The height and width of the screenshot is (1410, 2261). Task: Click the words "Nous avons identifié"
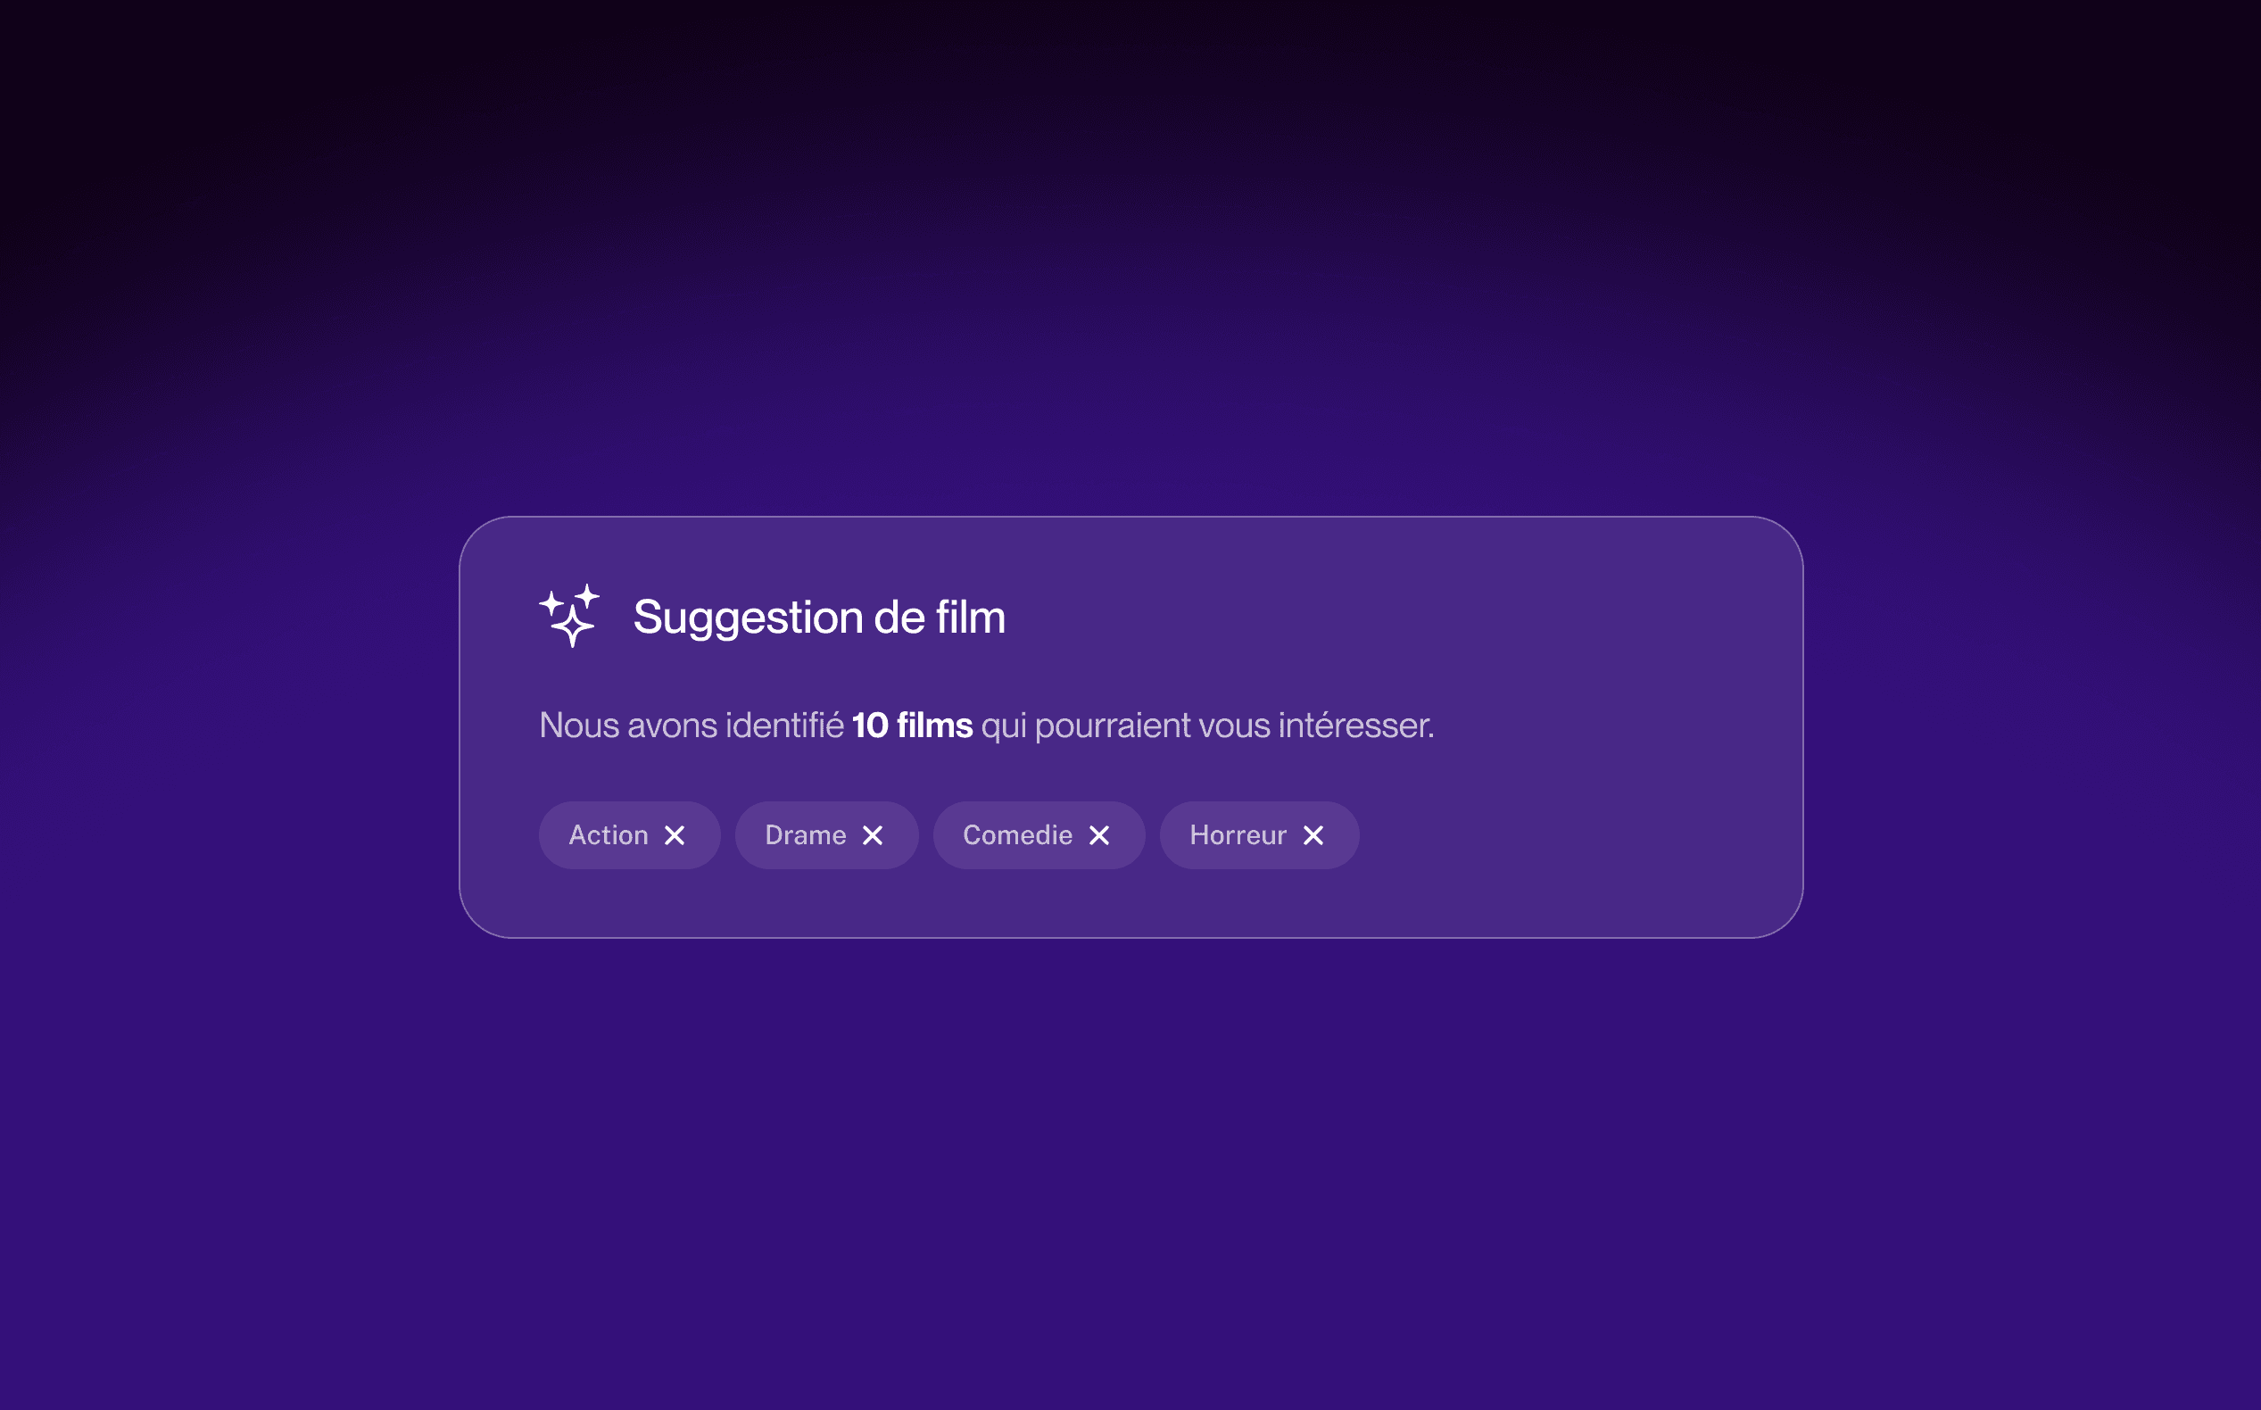click(691, 726)
